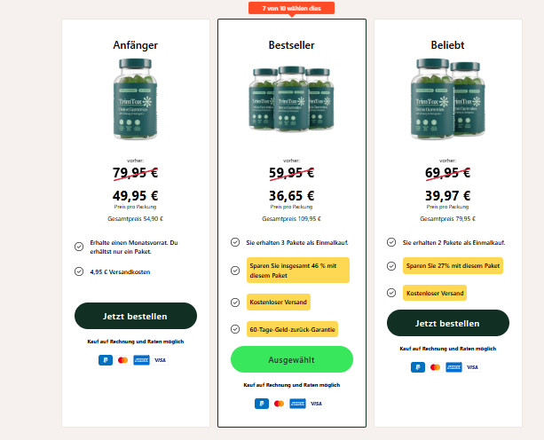
Task: Order the Beliebt package with Jetzt bestellen
Action: click(x=448, y=323)
